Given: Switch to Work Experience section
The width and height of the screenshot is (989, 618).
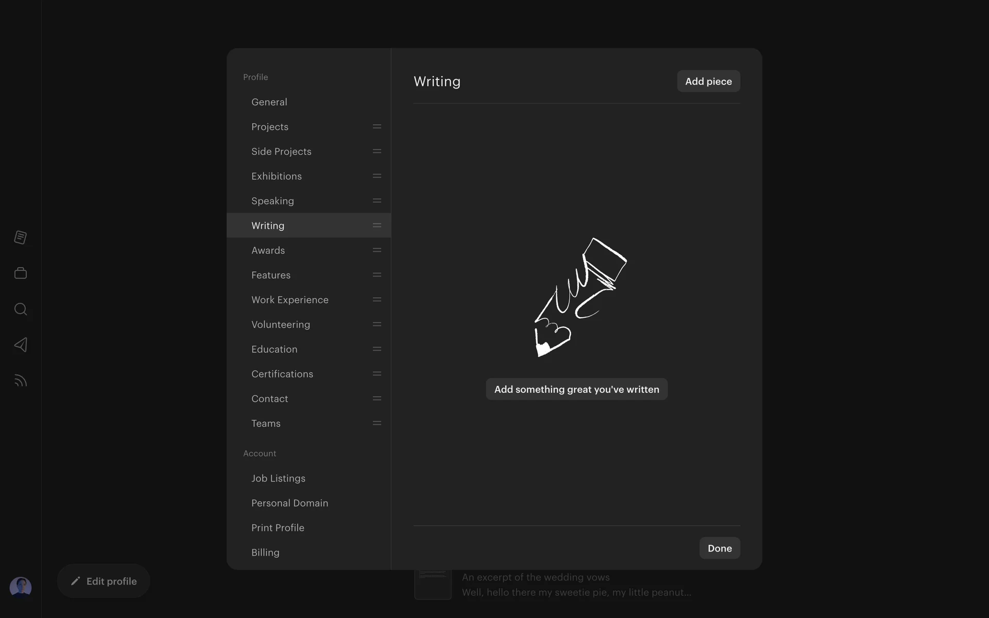Looking at the screenshot, I should [x=290, y=300].
